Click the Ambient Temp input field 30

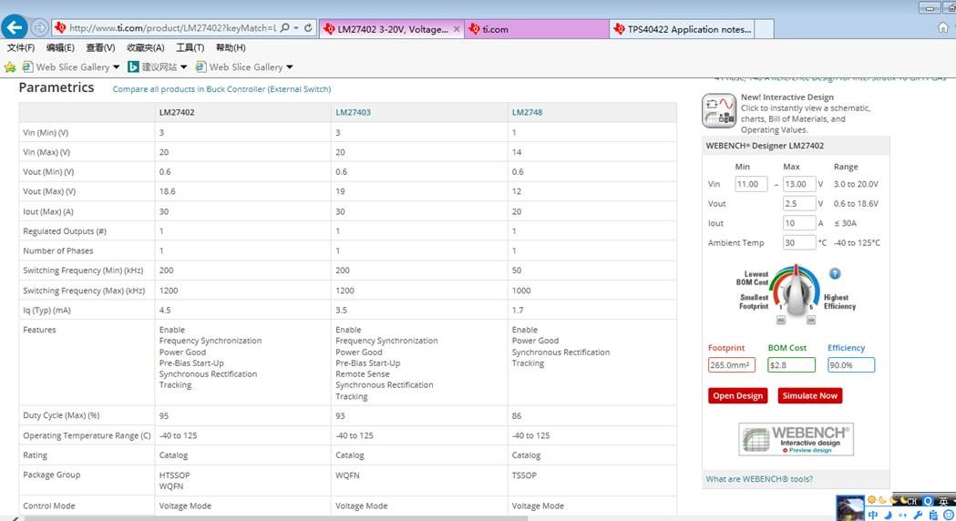(x=799, y=242)
